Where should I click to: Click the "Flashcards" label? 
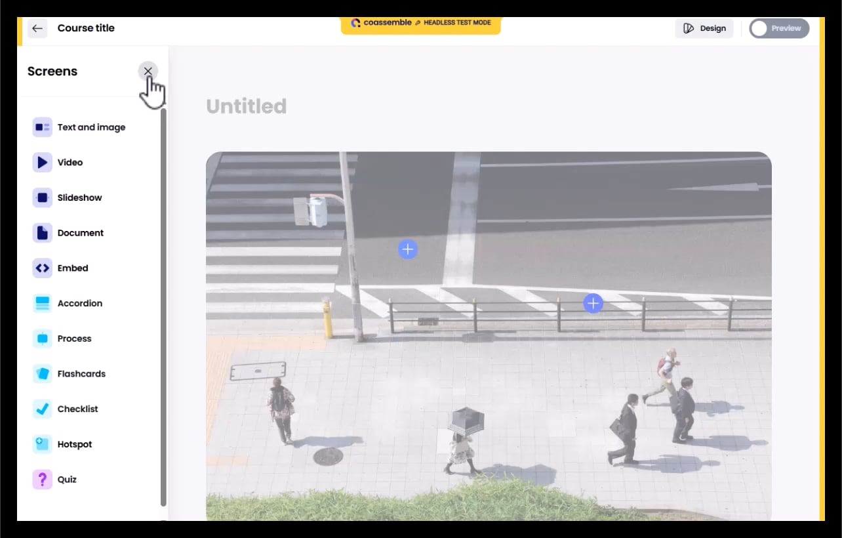pos(81,373)
